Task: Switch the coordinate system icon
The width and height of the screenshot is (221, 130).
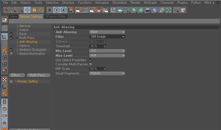Action: pos(70,10)
